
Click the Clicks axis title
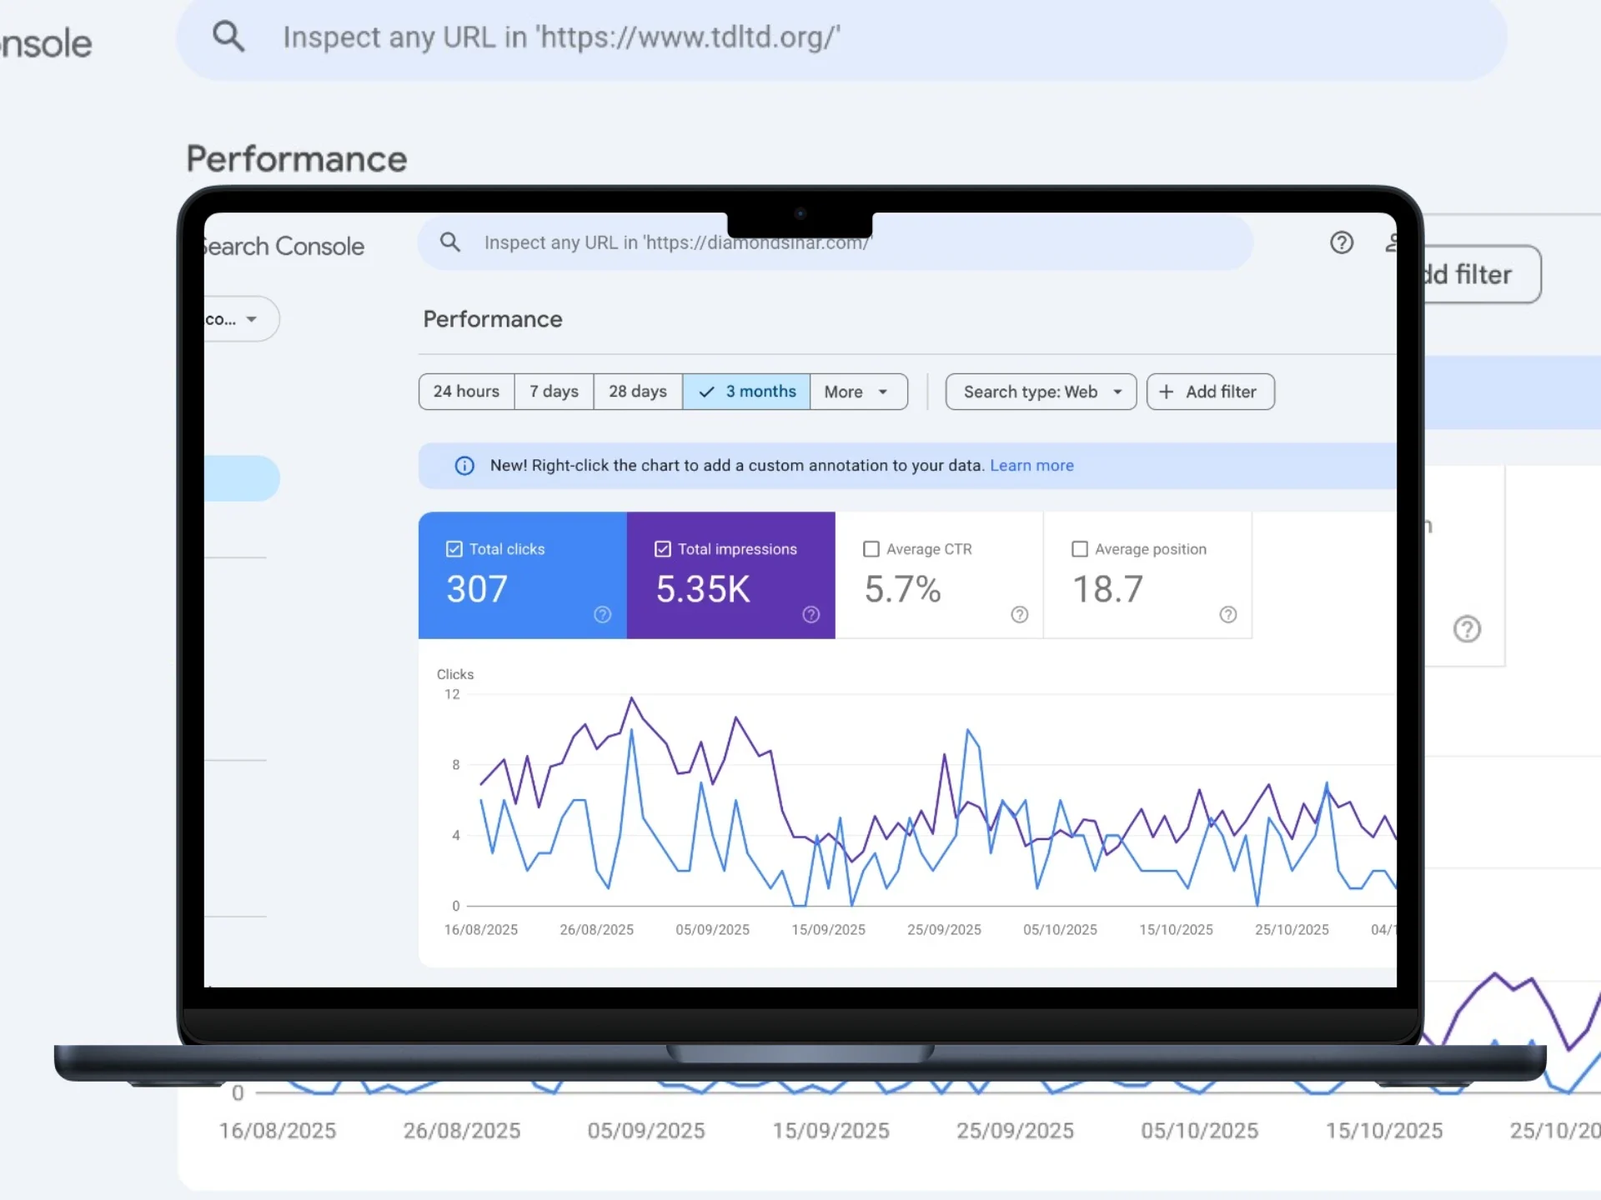455,674
